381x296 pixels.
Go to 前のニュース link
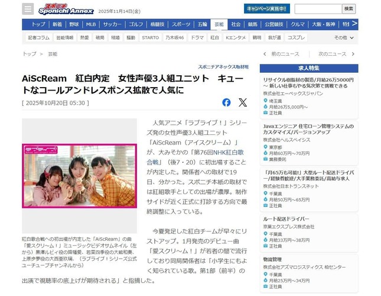coord(285,54)
